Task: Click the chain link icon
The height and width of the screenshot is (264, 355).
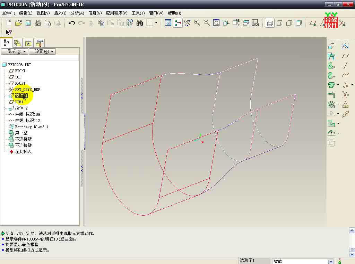Action: pos(345,114)
